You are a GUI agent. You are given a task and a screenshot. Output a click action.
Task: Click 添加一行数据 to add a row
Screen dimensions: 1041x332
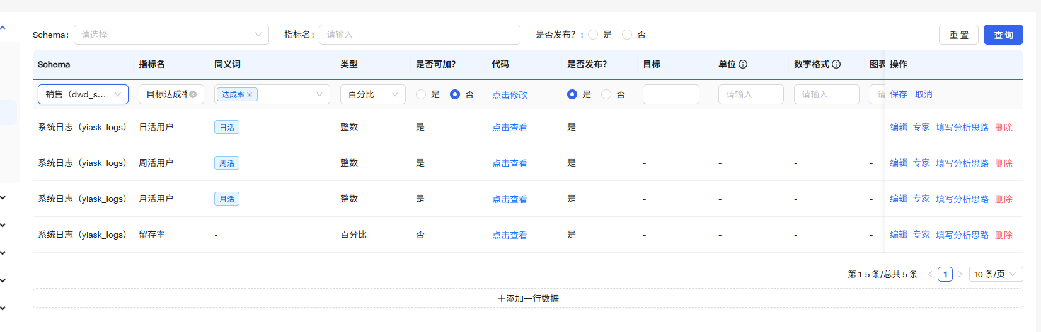click(x=528, y=299)
